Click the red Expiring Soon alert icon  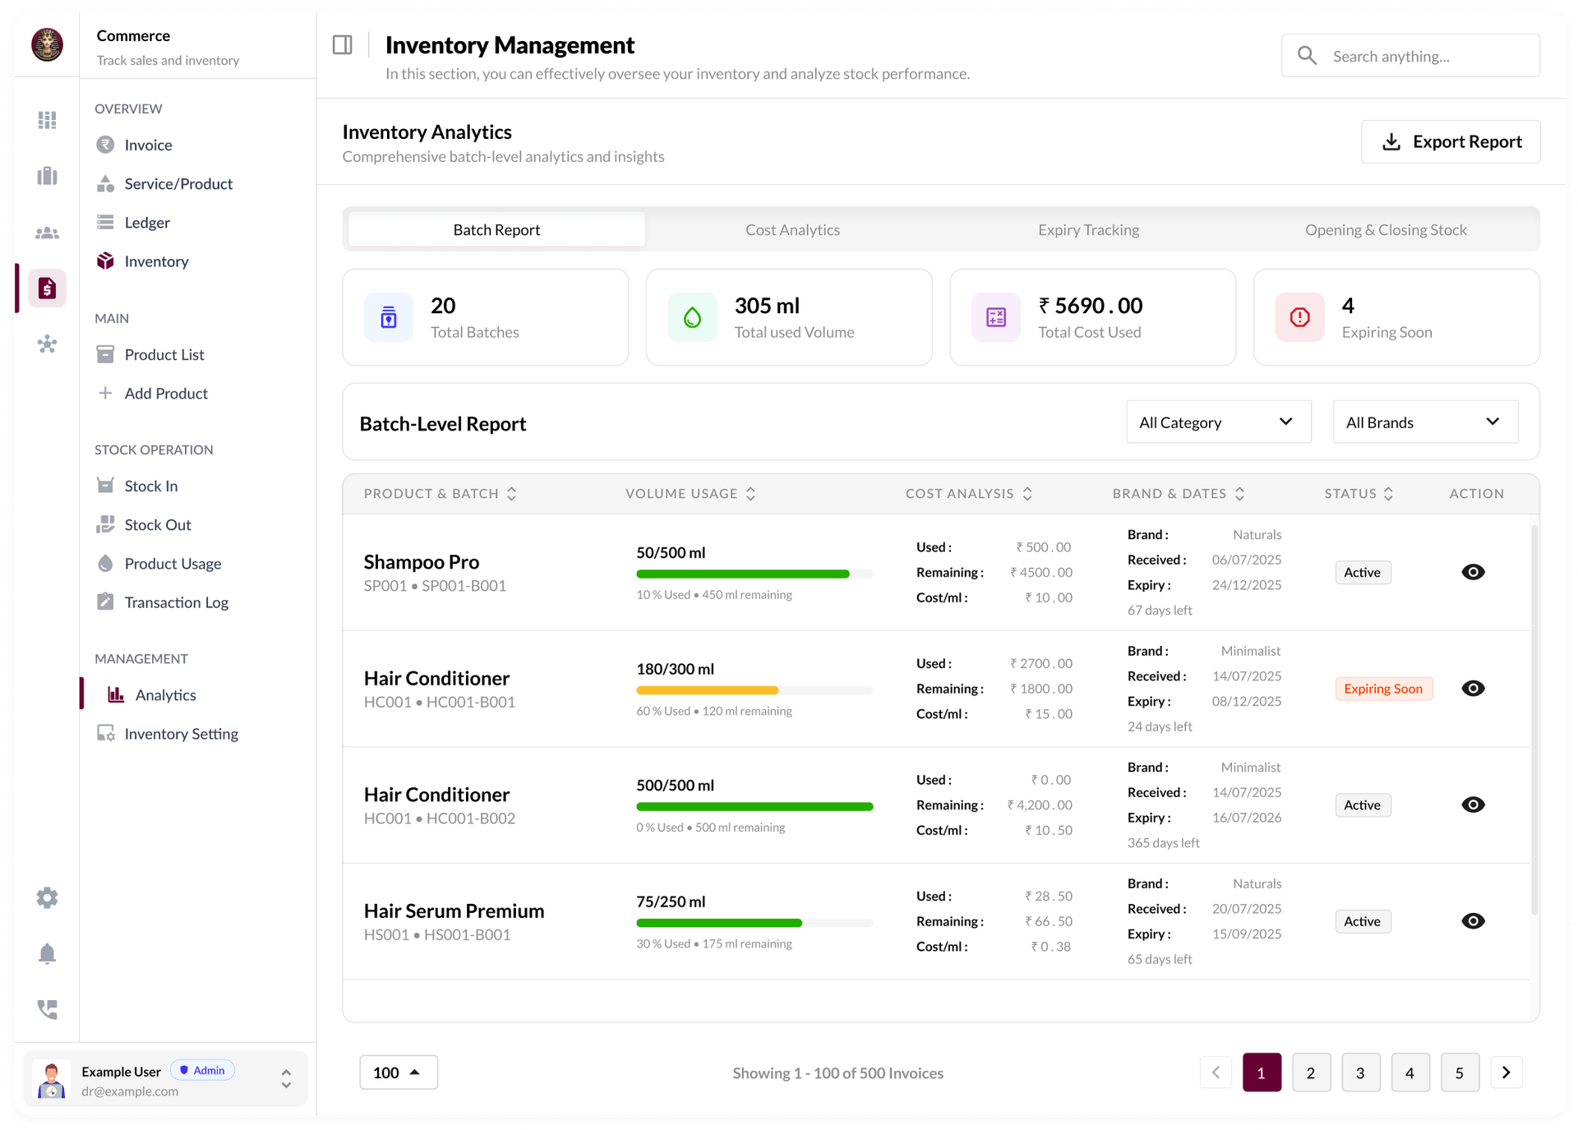tap(1299, 317)
